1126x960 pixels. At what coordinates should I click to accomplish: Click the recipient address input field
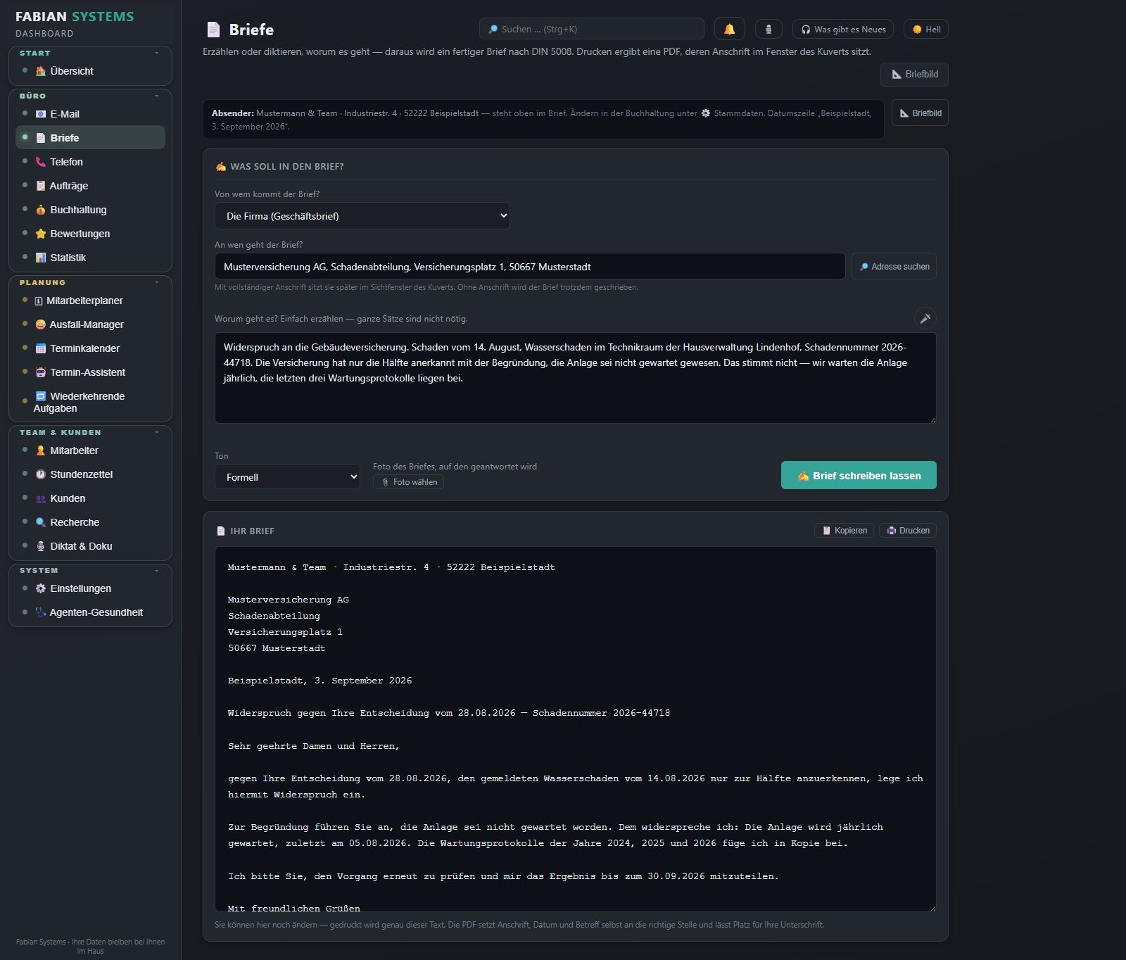coord(529,267)
